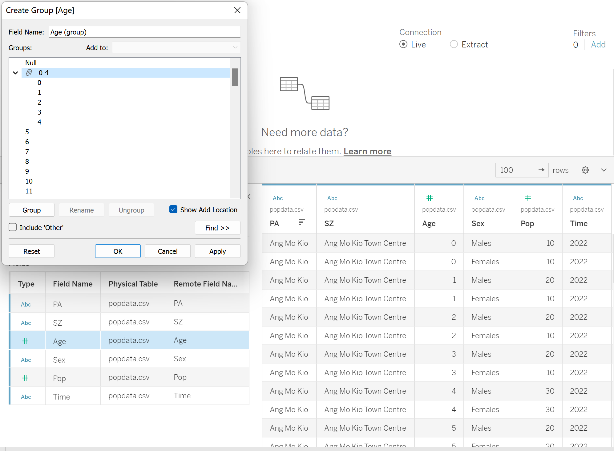The width and height of the screenshot is (614, 451).
Task: Click the groups list scrollbar thumb
Action: (x=235, y=77)
